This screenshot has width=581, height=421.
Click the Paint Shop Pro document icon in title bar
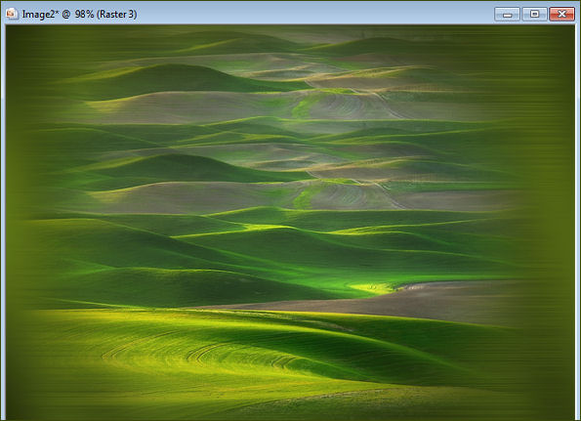click(x=12, y=14)
